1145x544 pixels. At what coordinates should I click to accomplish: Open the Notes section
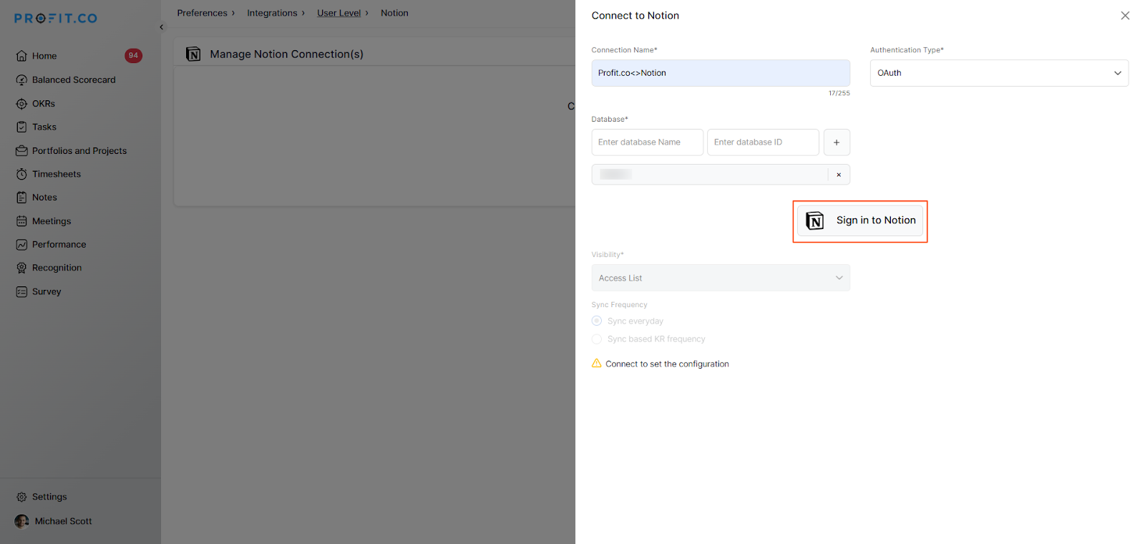44,198
